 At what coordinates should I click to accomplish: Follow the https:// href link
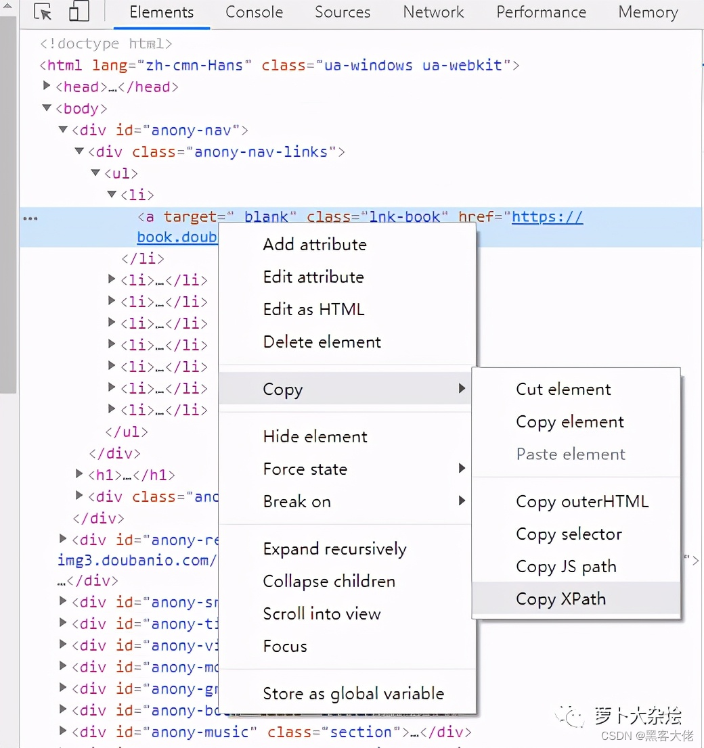(x=547, y=216)
